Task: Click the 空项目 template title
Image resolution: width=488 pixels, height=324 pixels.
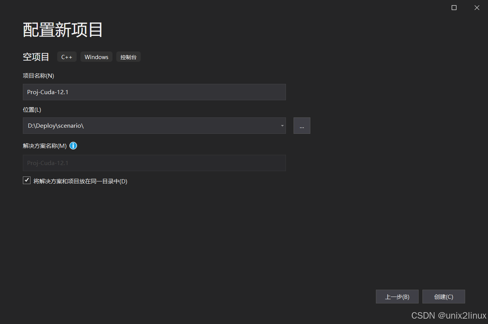Action: (x=36, y=57)
